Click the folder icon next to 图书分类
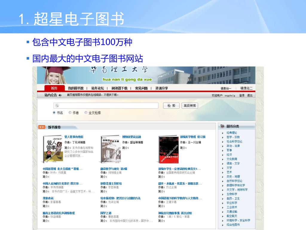This screenshot has width=306, height=230. (222, 126)
